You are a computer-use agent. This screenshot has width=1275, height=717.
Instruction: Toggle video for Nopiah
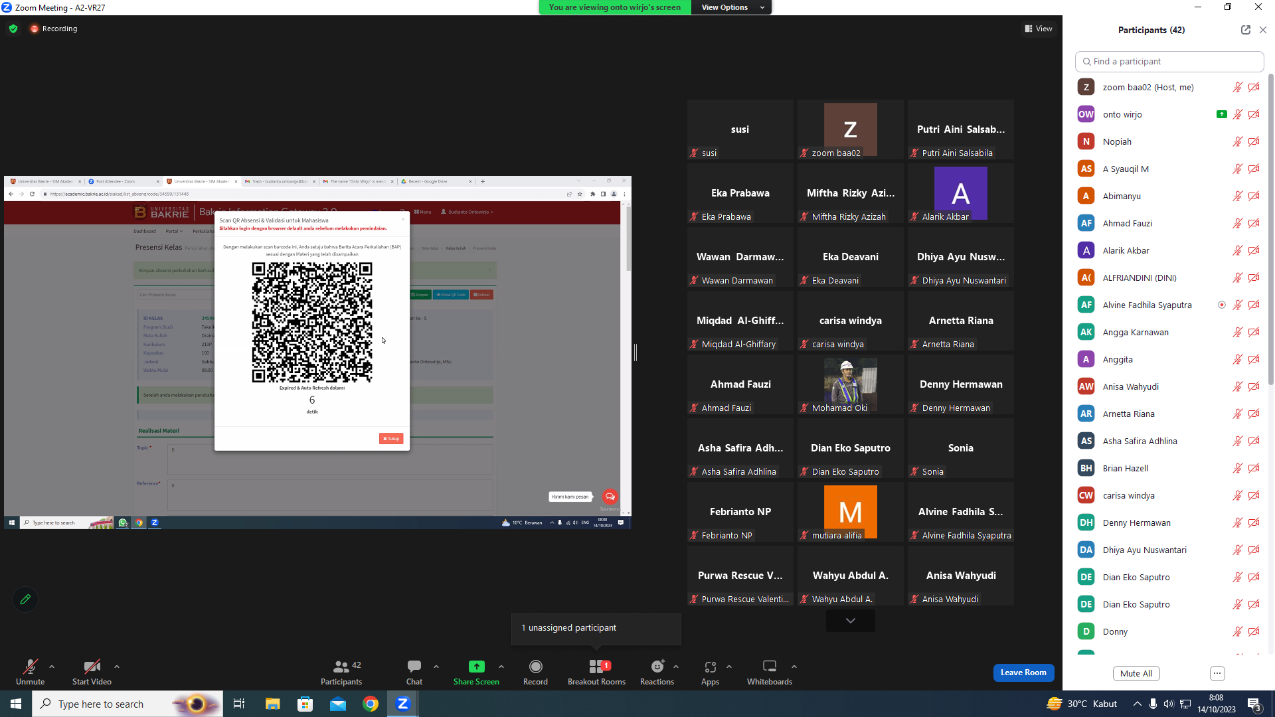click(1254, 141)
